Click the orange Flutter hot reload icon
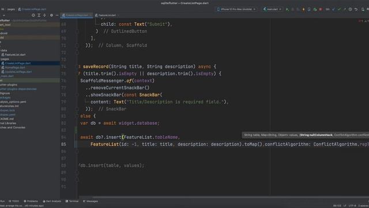Viewport: 369px width, 208px height. 304,9
